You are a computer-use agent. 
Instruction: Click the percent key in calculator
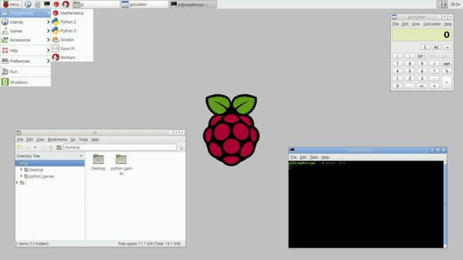coord(446,71)
